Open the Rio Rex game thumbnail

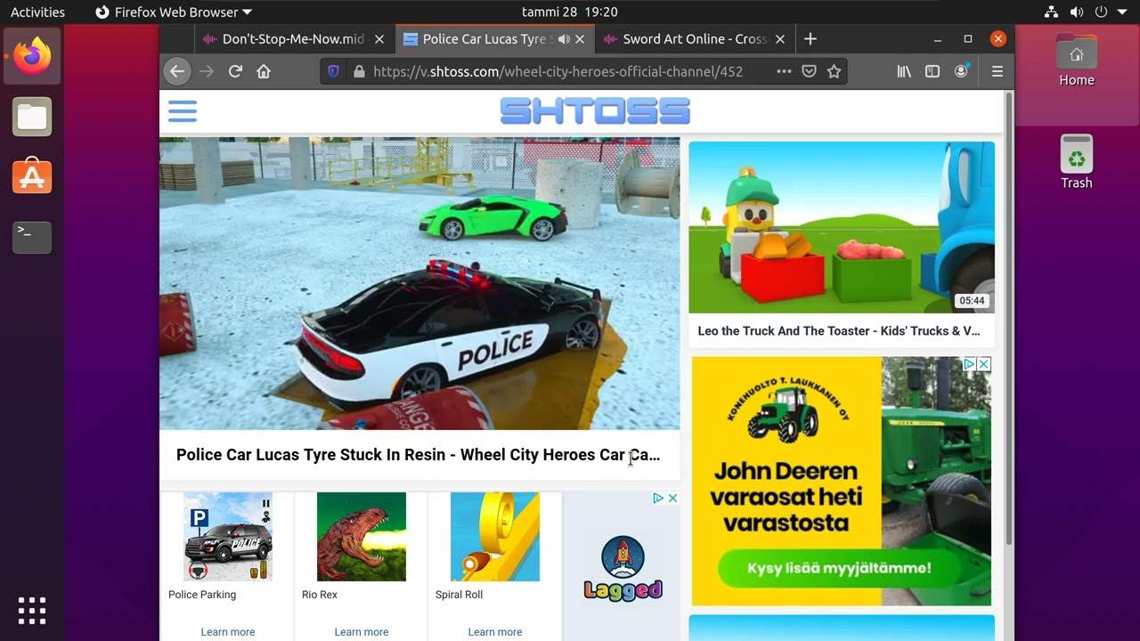pos(362,537)
